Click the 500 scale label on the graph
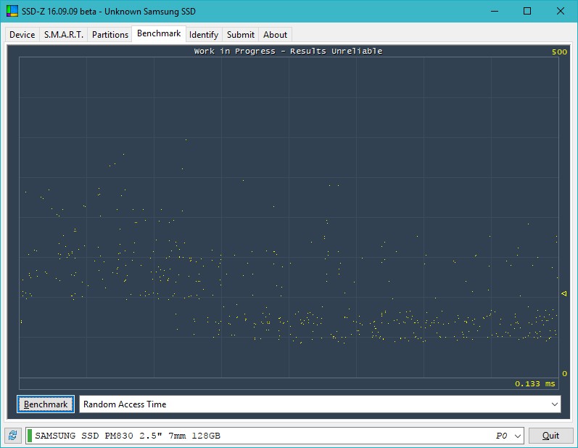The width and height of the screenshot is (578, 448). coord(559,52)
